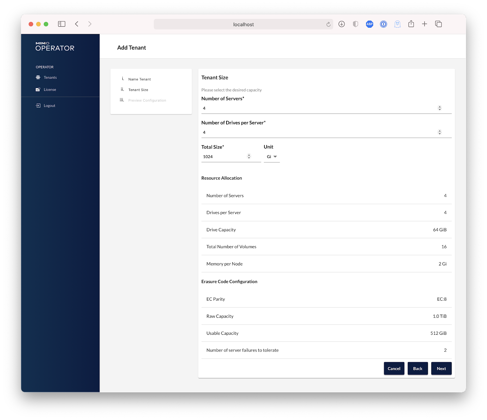Click the Ghostery ghost extension icon
The image size is (487, 420).
pyautogui.click(x=397, y=24)
